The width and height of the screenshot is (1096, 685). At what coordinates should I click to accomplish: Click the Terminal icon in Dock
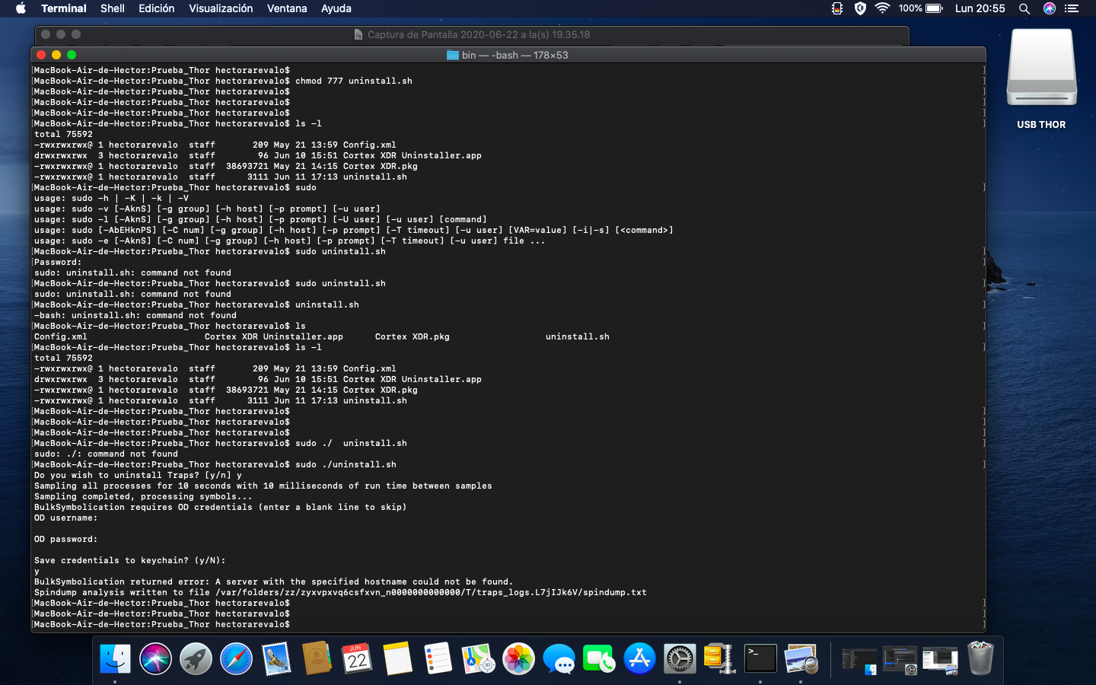760,659
